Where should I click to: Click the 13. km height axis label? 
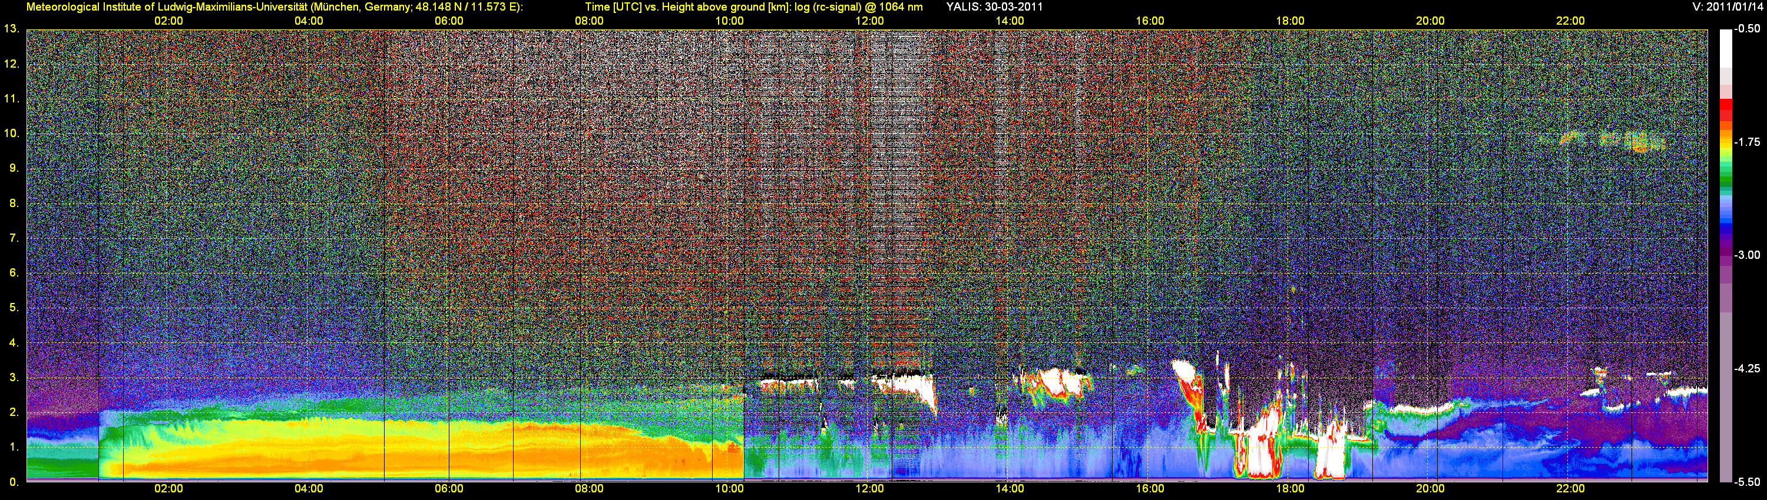tap(11, 29)
